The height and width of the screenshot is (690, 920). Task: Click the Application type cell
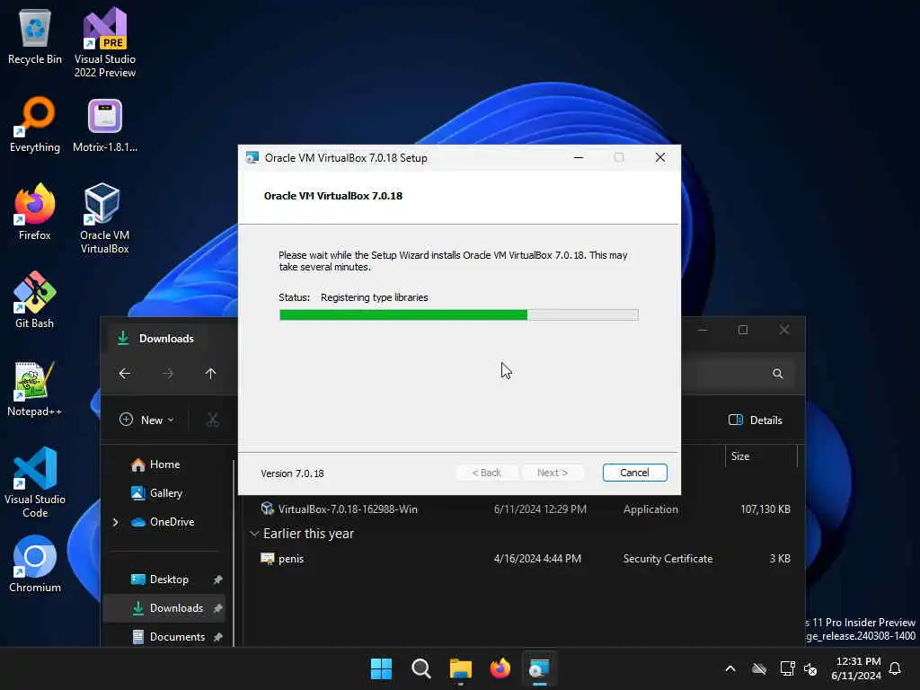click(650, 509)
